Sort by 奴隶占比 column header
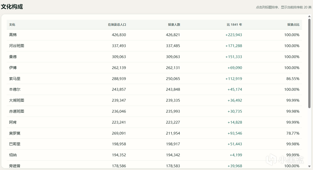The image size is (313, 170). point(293,25)
